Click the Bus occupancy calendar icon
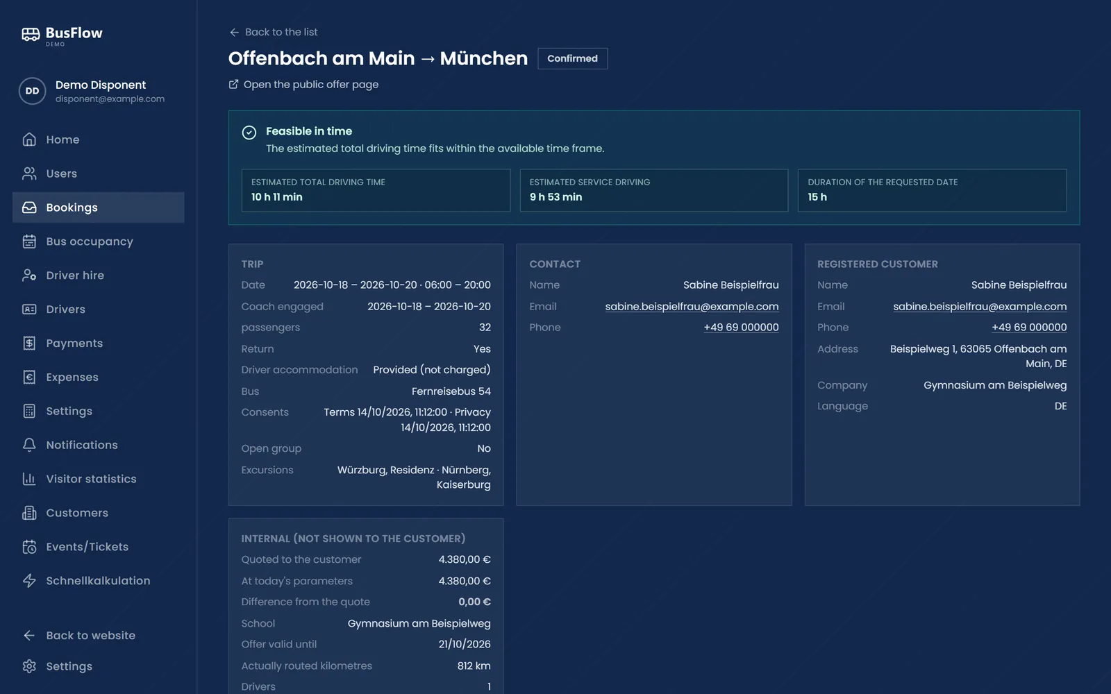1111x694 pixels. (29, 242)
